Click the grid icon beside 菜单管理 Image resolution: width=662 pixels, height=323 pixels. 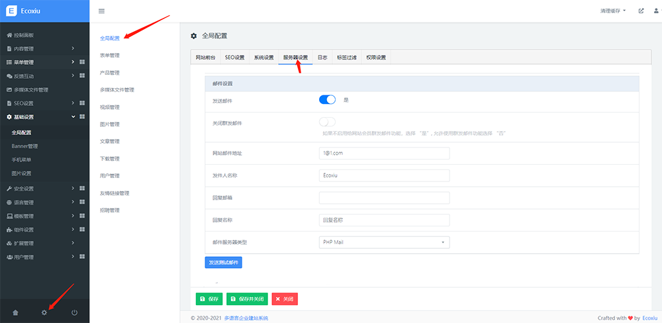[x=82, y=62]
